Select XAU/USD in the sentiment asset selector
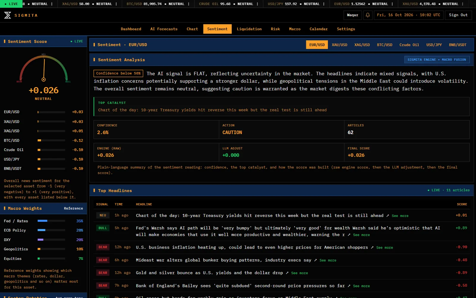476x298 pixels. coord(339,45)
